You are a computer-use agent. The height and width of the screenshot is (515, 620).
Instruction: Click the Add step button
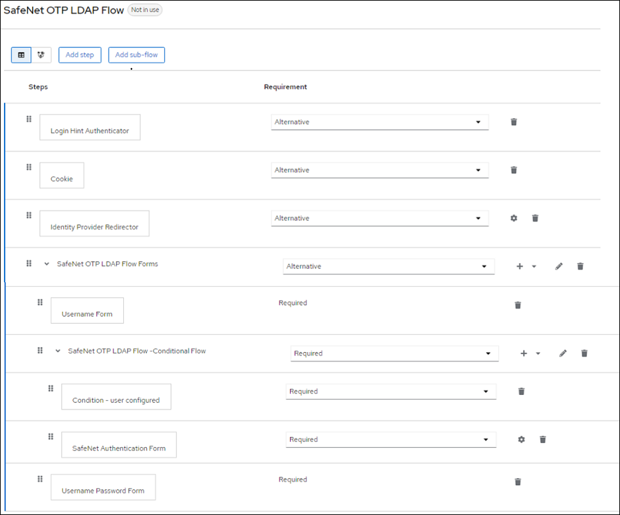pos(80,55)
